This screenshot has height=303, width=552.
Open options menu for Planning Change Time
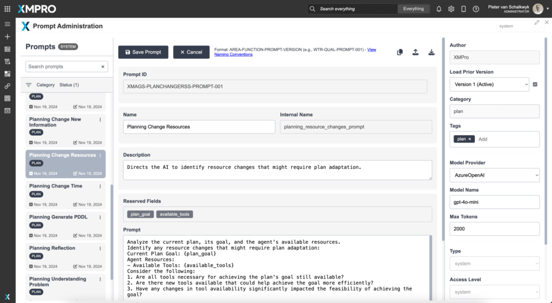point(100,186)
